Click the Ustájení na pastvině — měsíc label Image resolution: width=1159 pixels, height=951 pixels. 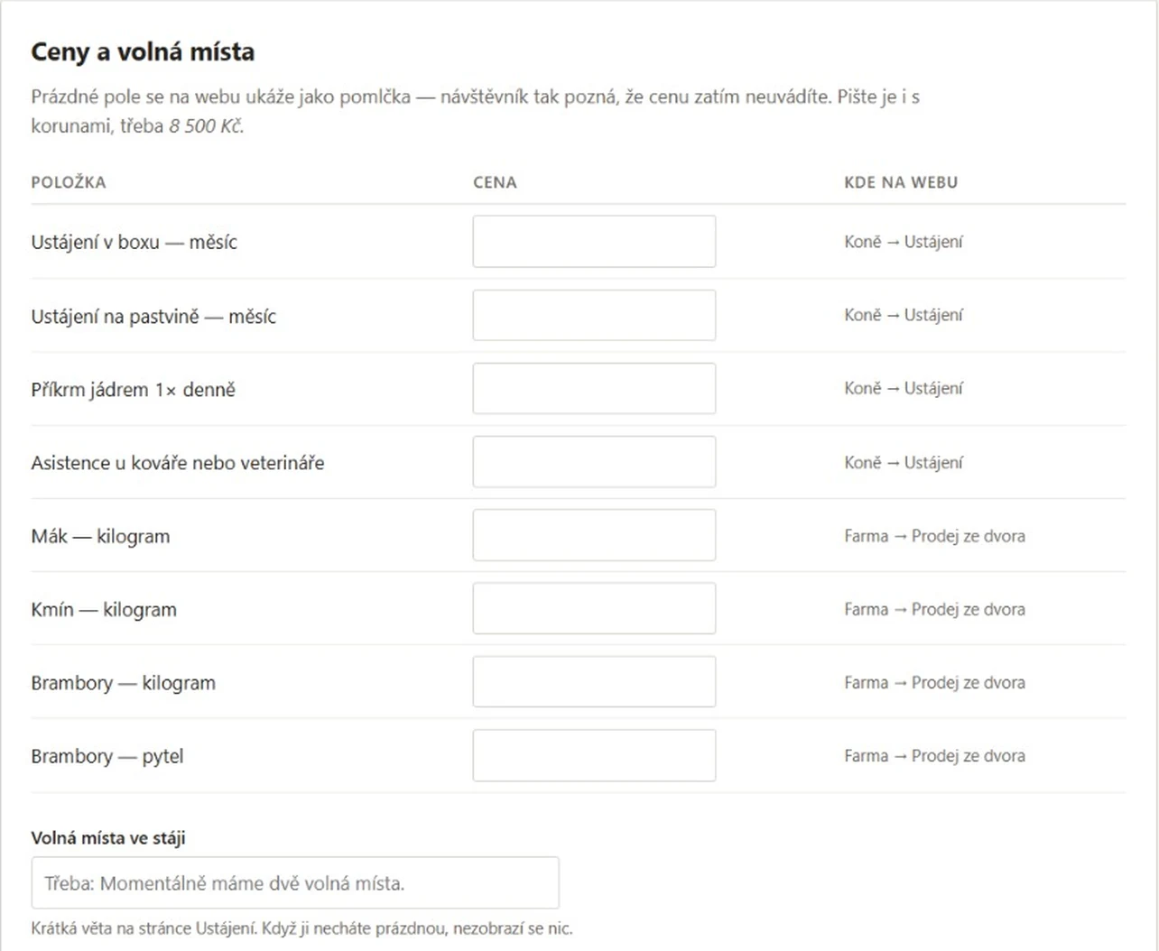point(153,317)
